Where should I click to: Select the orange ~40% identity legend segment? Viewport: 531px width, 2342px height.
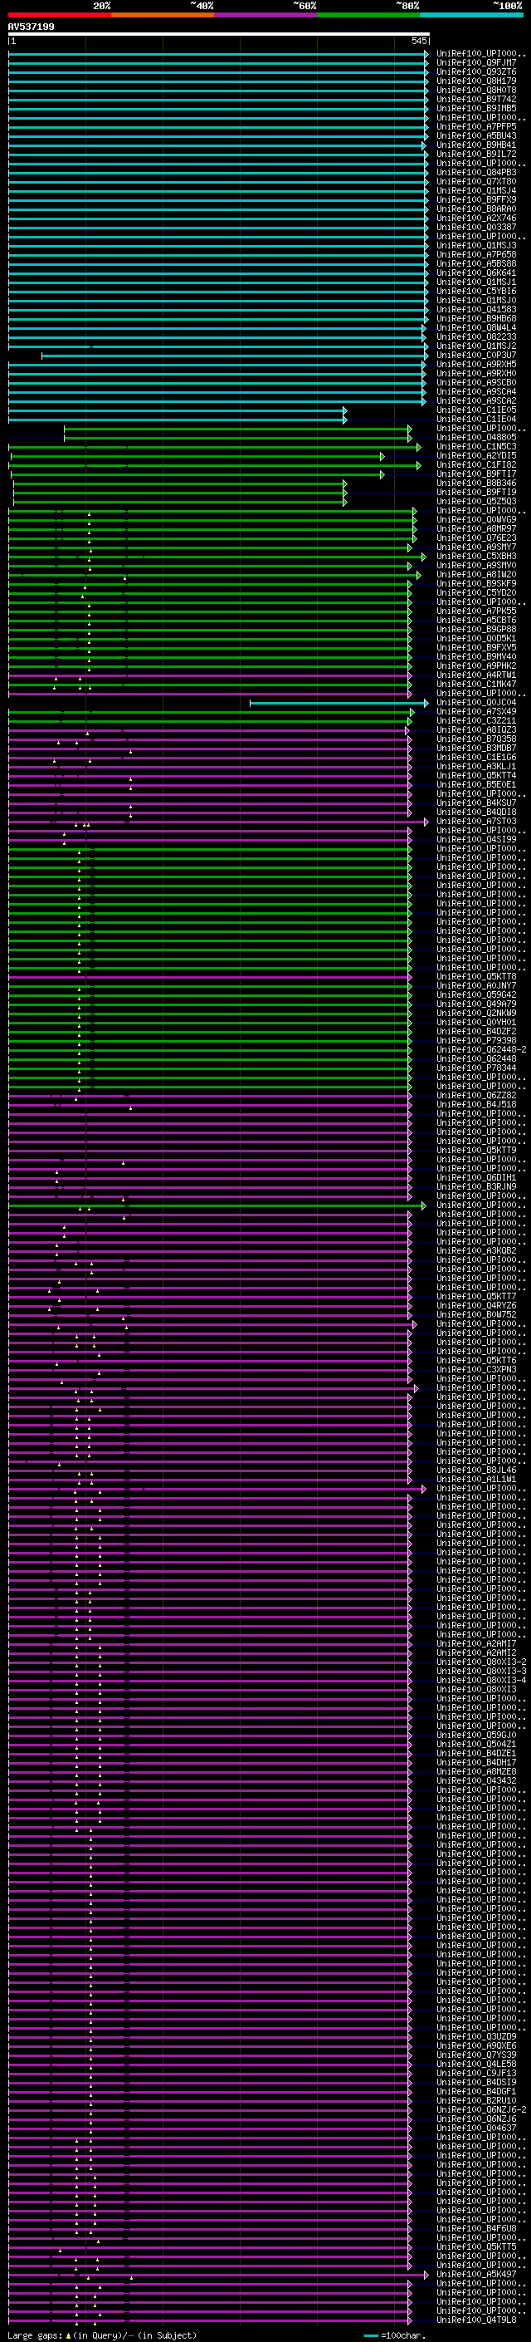pyautogui.click(x=163, y=15)
